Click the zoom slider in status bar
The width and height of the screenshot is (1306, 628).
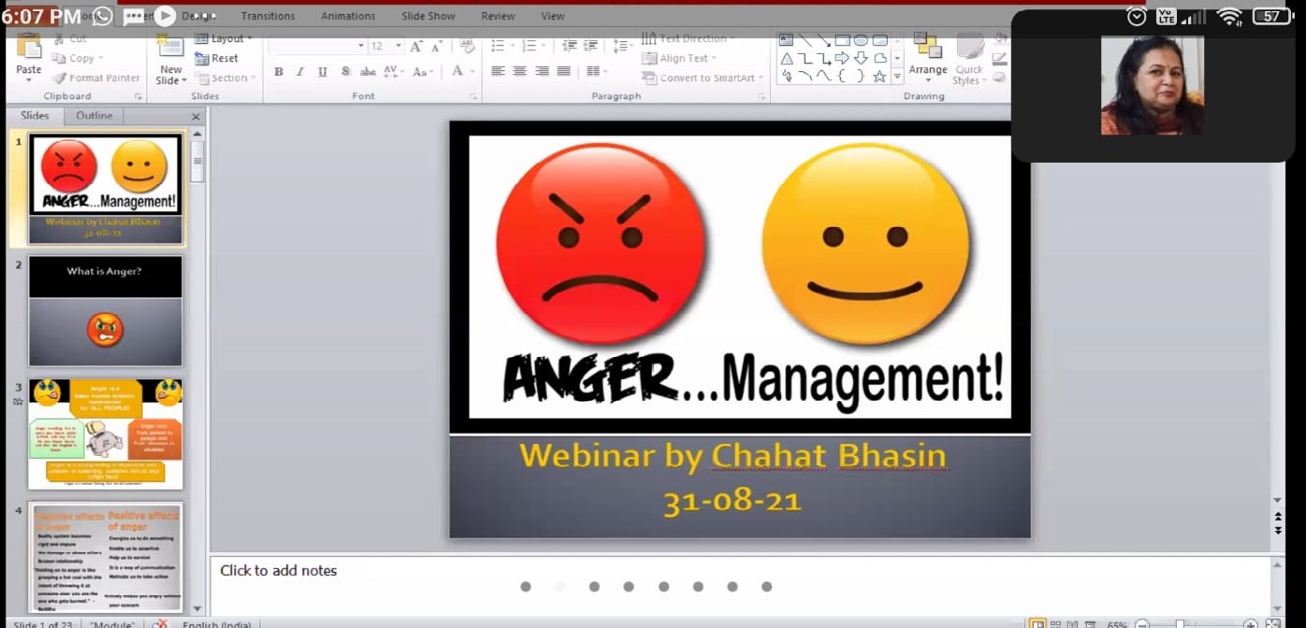click(1181, 624)
